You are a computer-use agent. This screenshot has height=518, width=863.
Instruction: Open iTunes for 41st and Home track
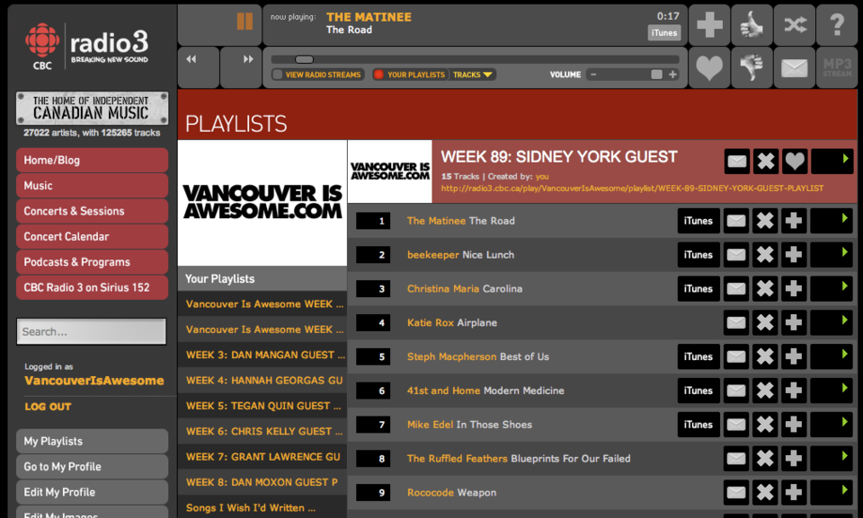pos(698,391)
